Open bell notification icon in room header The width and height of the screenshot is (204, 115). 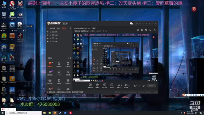pos(150,30)
